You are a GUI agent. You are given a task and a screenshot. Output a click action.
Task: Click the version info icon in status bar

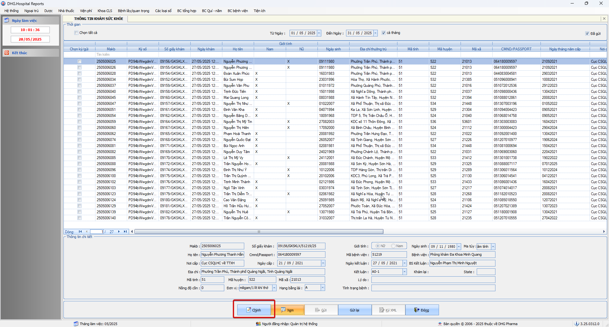[x=577, y=324]
